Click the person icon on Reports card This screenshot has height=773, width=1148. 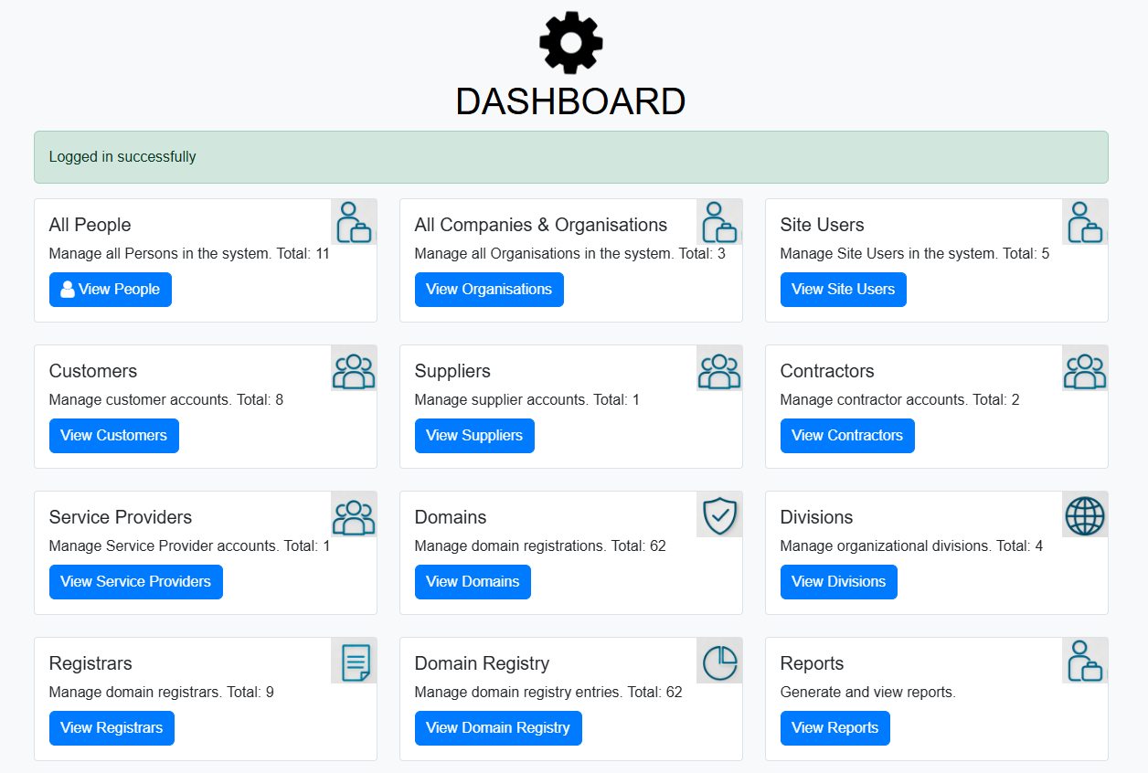(1085, 661)
